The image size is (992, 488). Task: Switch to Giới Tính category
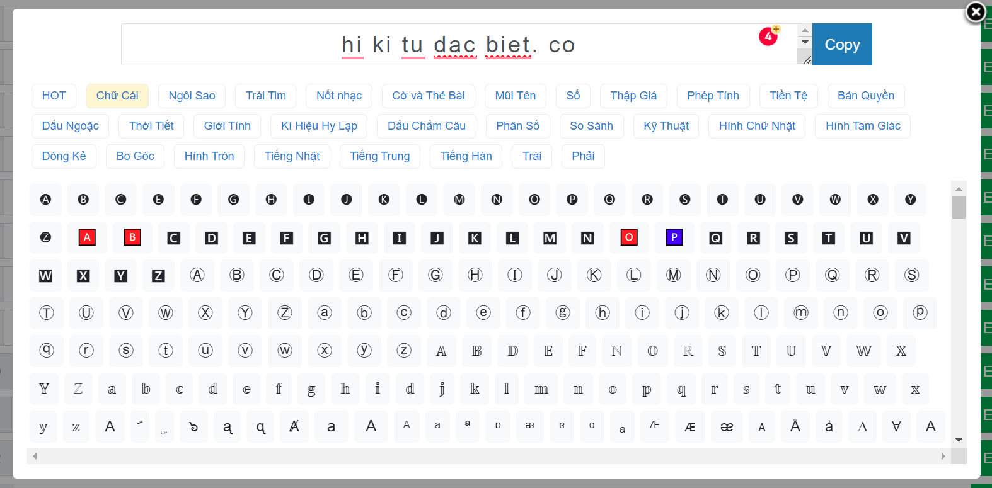[228, 126]
